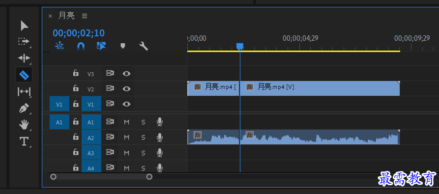Viewport: 439px width, 194px height.
Task: Enable voice-over record on A2
Action: coord(160,137)
